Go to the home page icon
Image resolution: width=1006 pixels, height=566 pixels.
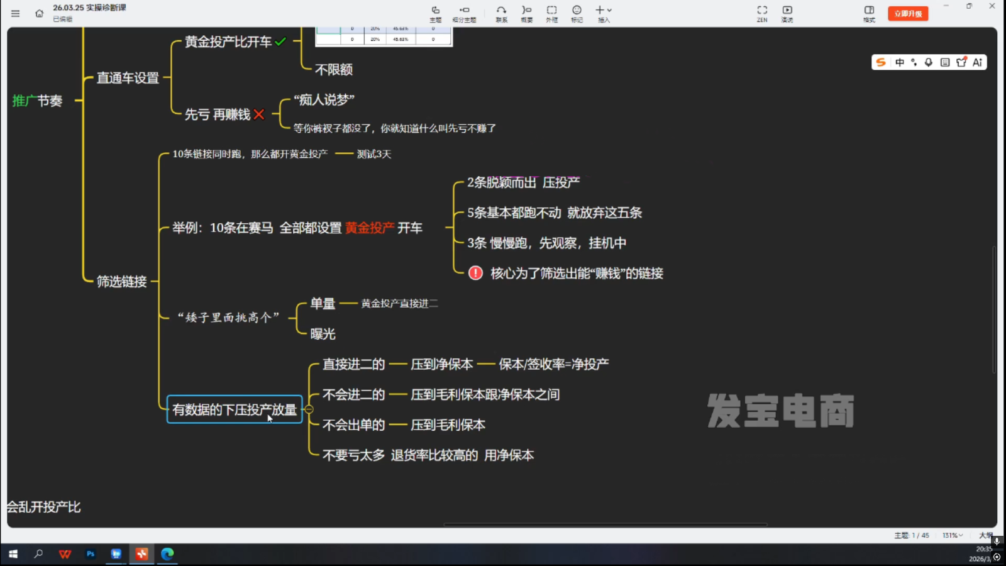click(x=39, y=13)
